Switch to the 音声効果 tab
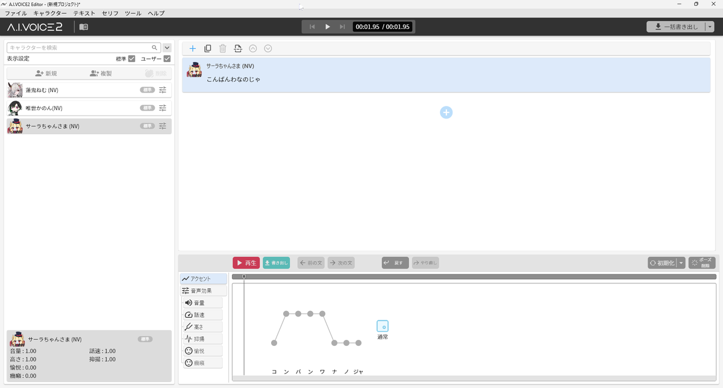Viewport: 723px width, 388px height. (x=204, y=291)
